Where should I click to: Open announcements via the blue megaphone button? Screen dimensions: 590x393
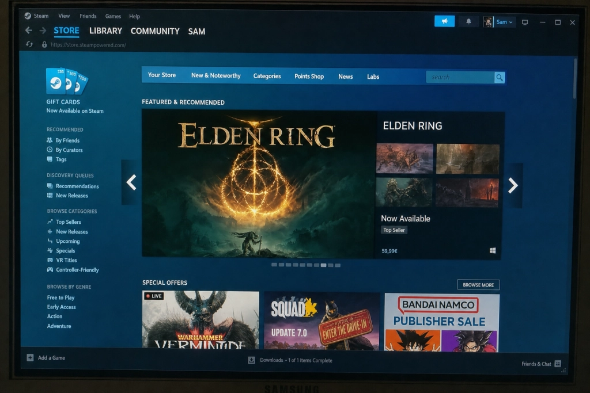[x=444, y=21]
